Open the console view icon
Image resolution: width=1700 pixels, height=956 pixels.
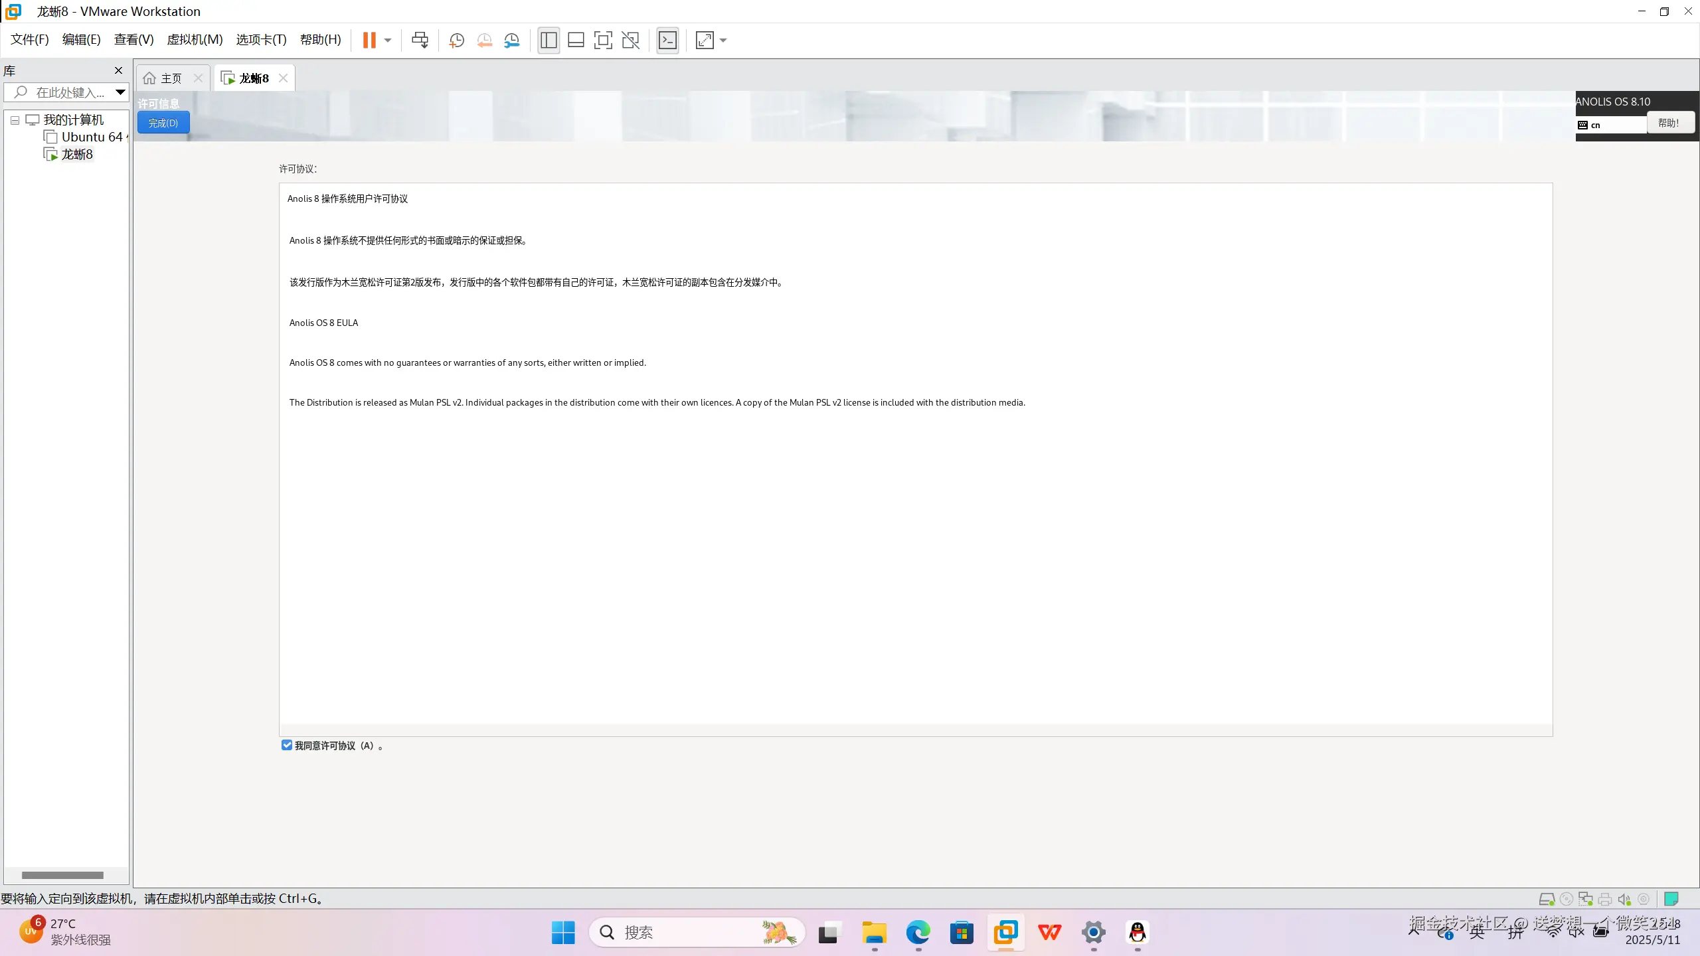click(667, 40)
